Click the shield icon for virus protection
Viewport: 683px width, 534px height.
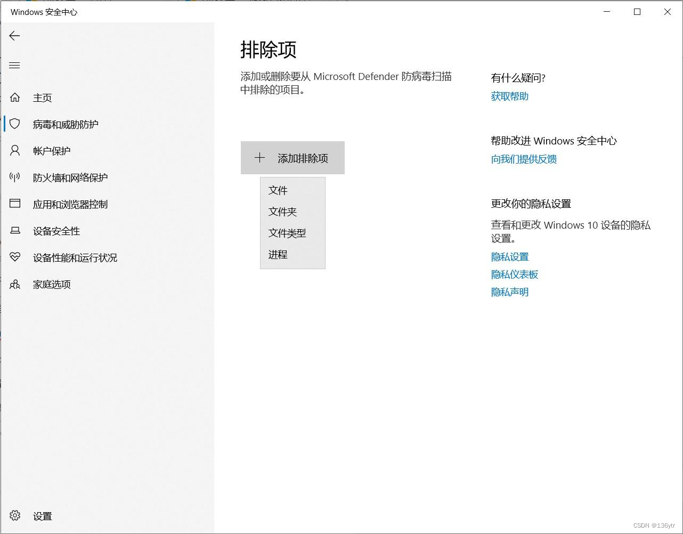(15, 124)
